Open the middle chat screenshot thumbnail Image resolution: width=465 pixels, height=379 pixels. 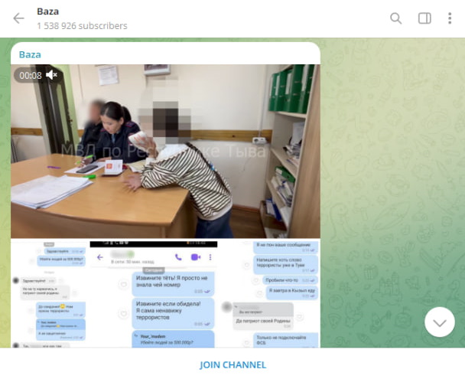coord(165,294)
